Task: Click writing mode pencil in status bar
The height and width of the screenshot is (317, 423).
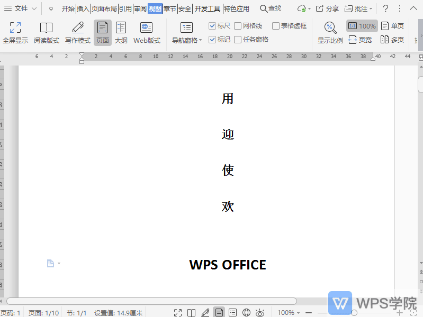Action: coord(205,313)
